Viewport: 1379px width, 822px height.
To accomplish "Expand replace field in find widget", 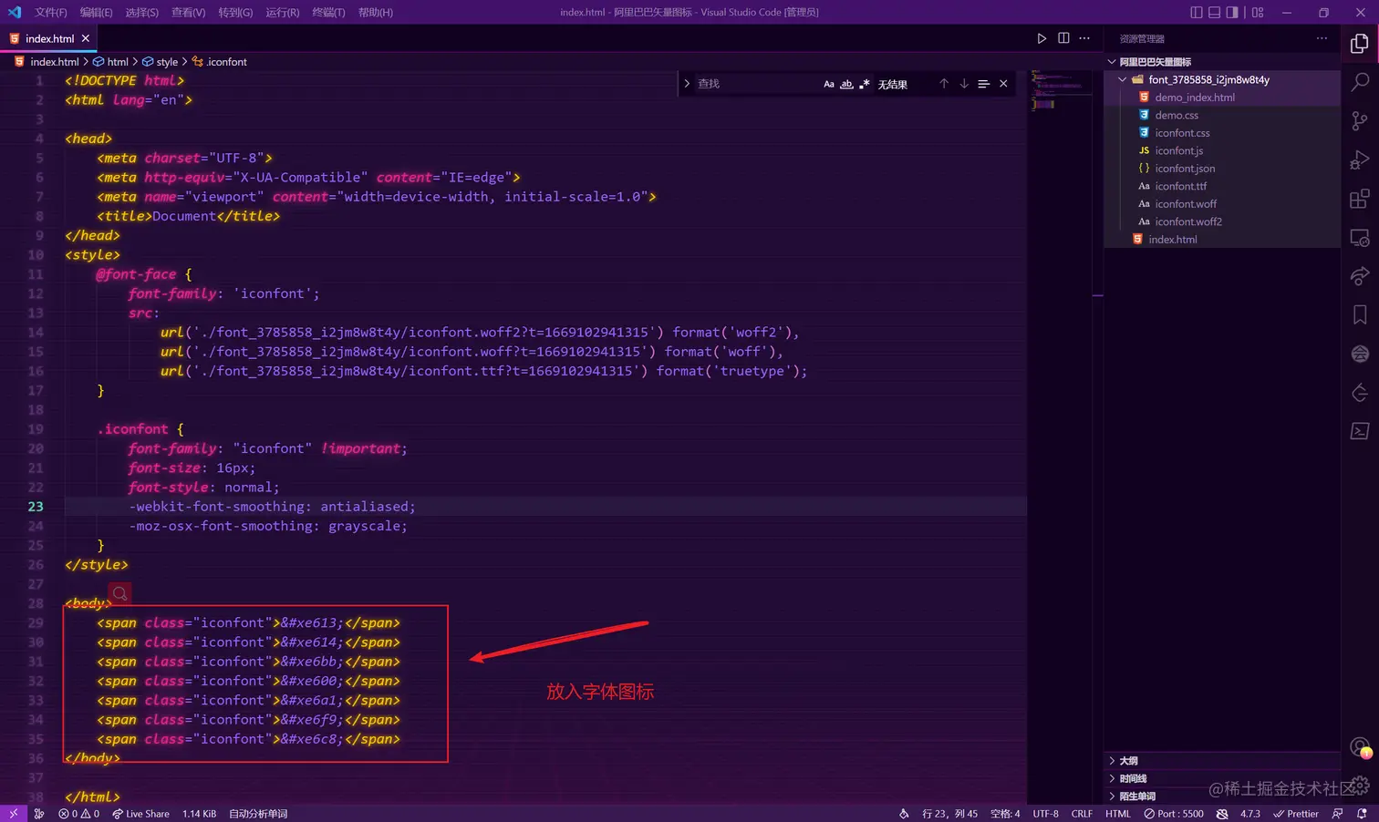I will pyautogui.click(x=687, y=84).
